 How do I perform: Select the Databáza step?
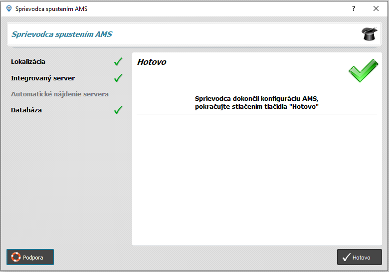pyautogui.click(x=26, y=110)
